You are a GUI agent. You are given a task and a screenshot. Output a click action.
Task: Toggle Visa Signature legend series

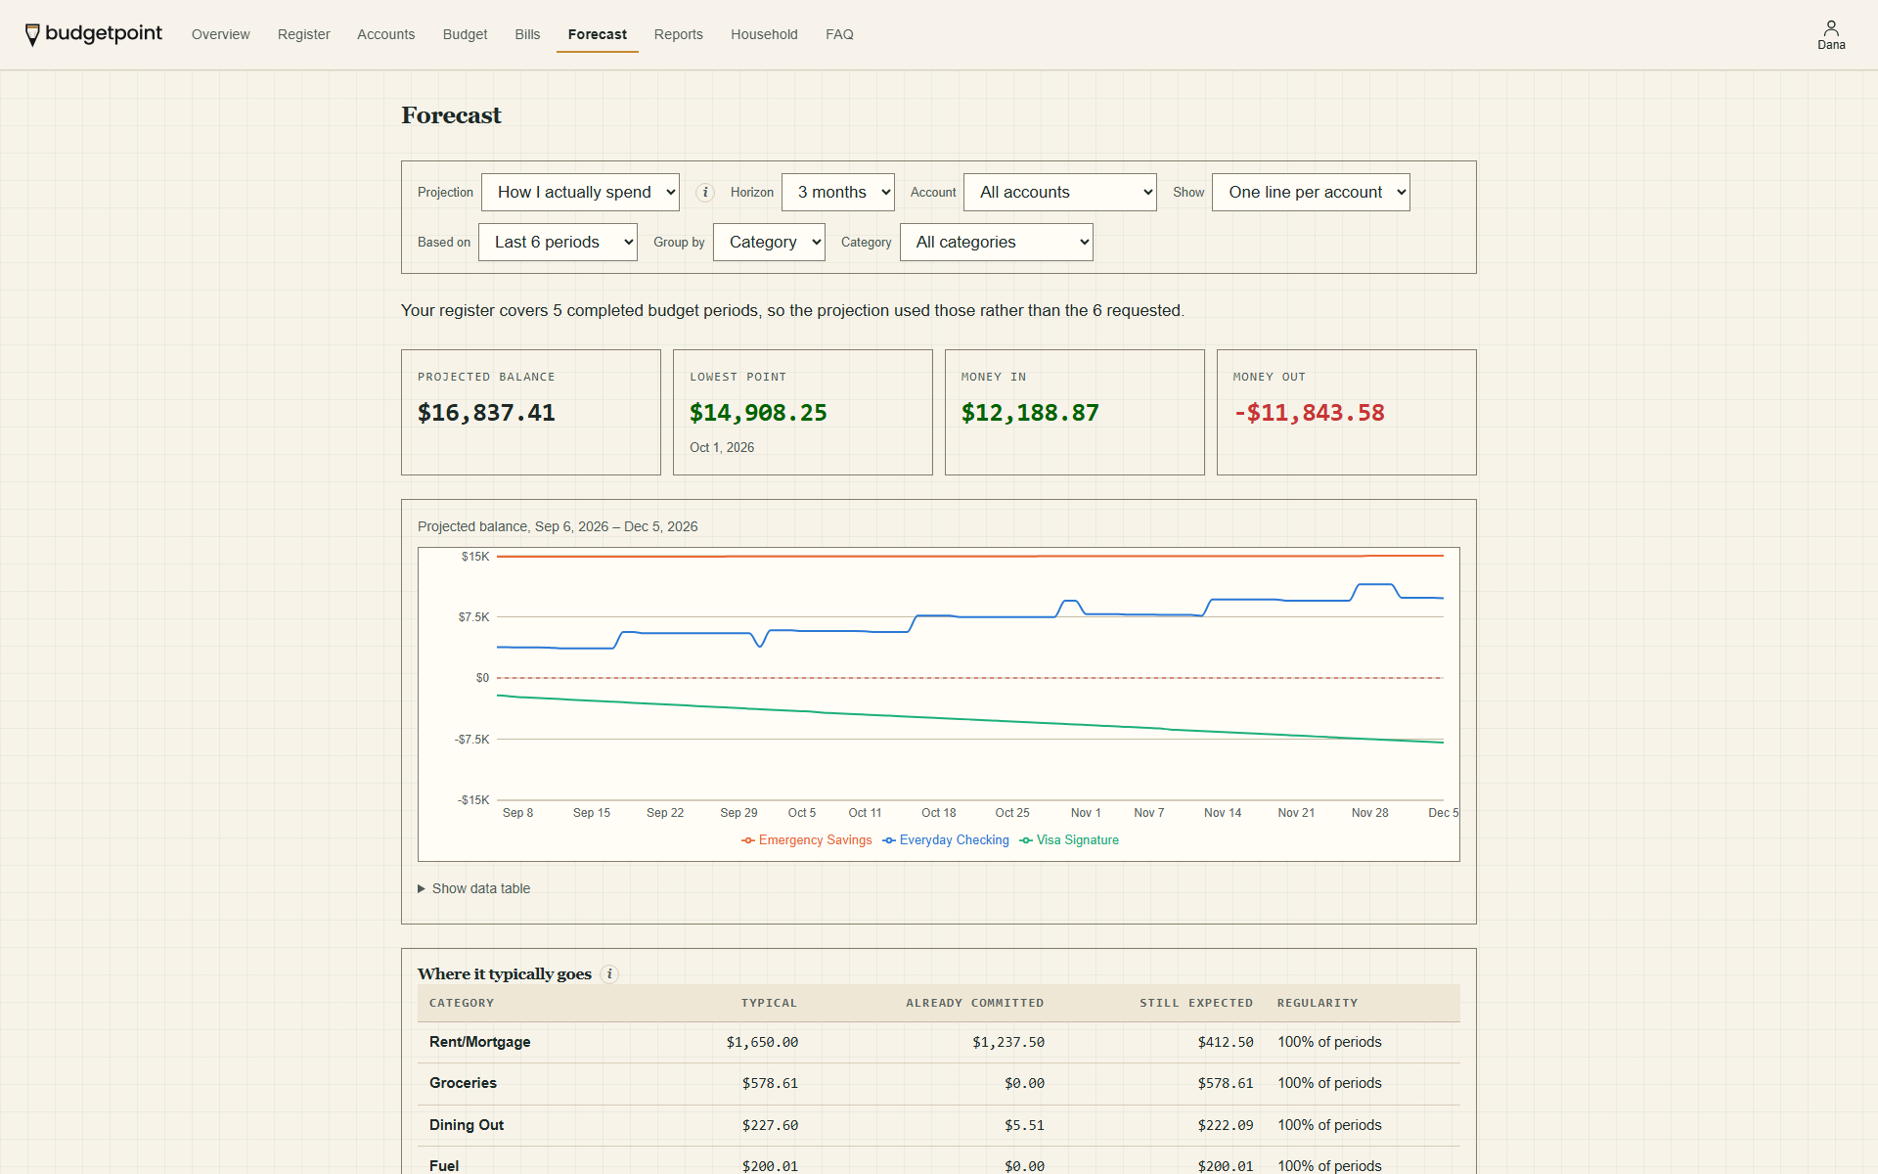click(1069, 840)
